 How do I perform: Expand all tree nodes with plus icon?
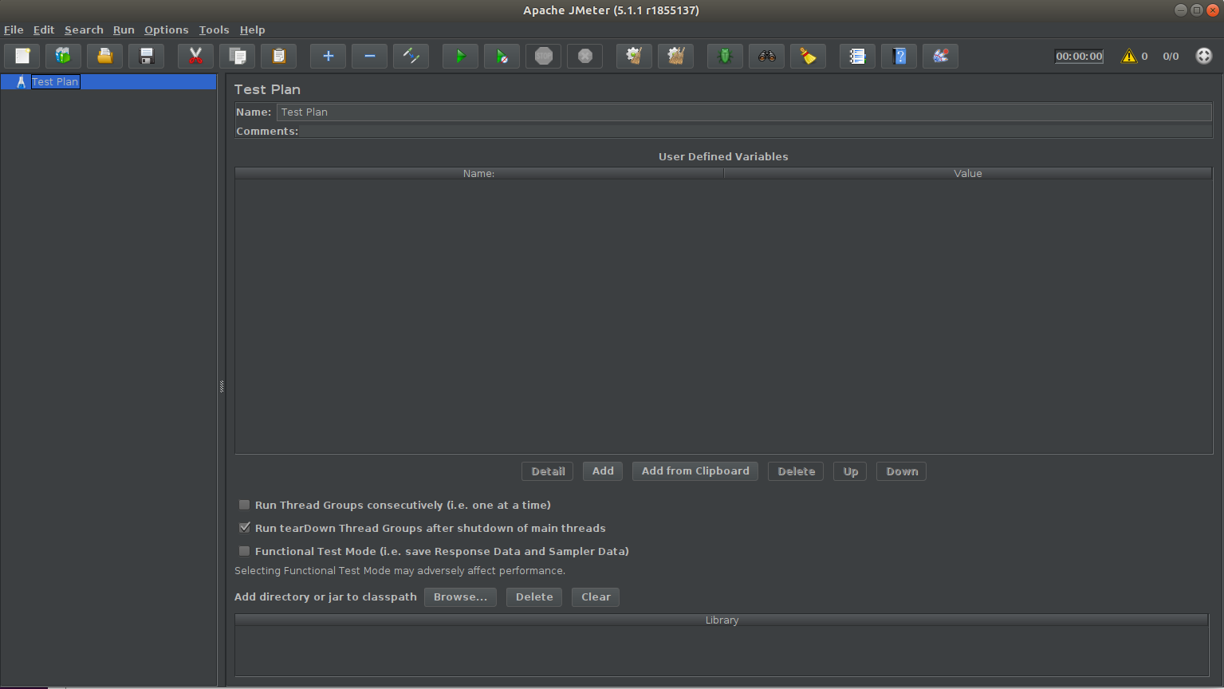pos(329,56)
